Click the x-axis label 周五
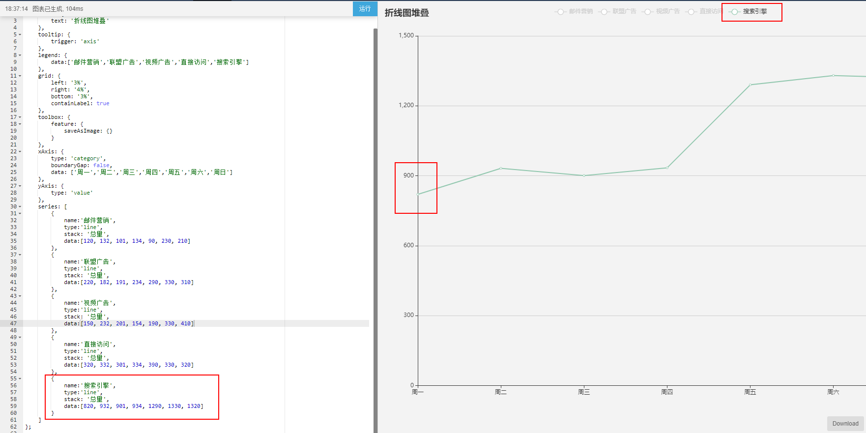 pyautogui.click(x=750, y=392)
